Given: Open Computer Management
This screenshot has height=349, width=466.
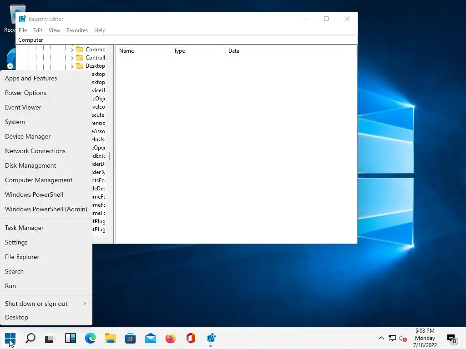Looking at the screenshot, I should 46,180.
